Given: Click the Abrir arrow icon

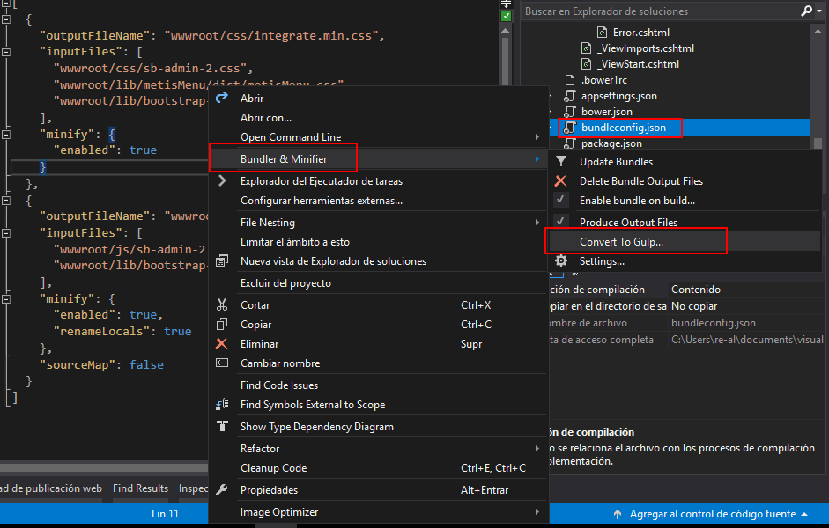Looking at the screenshot, I should click(222, 97).
